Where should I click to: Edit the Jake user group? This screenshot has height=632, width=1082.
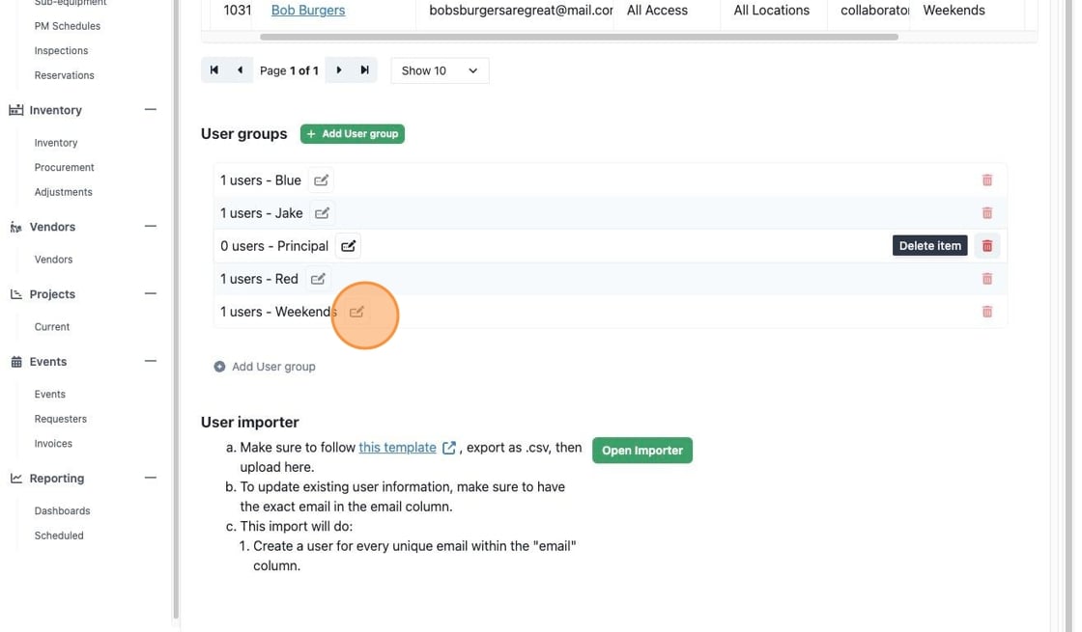coord(322,213)
